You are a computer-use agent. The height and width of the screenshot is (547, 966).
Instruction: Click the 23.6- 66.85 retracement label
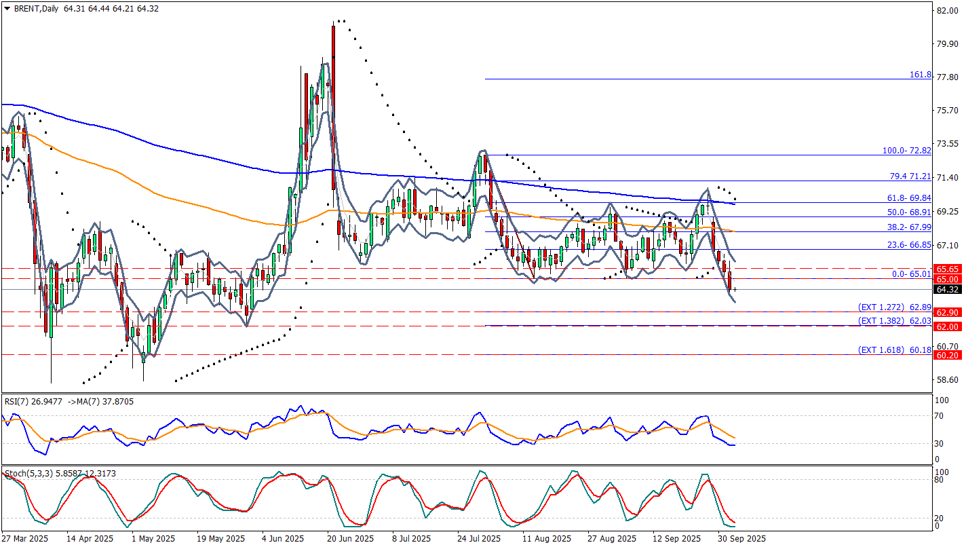(908, 244)
